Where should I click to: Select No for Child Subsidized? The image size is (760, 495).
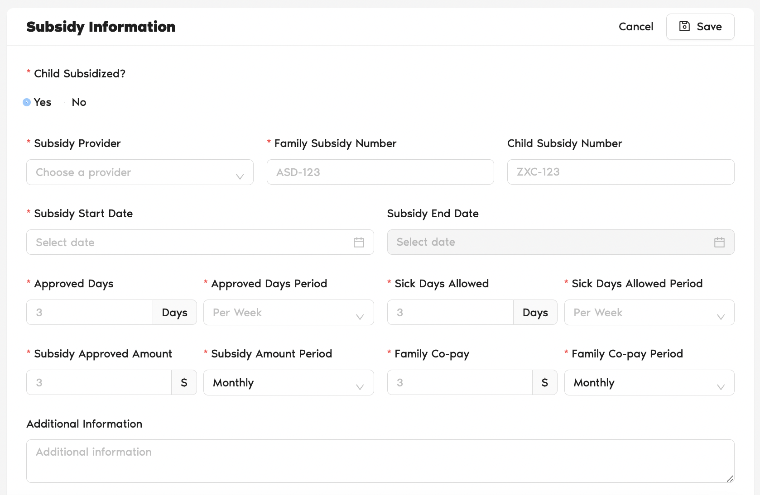(66, 102)
